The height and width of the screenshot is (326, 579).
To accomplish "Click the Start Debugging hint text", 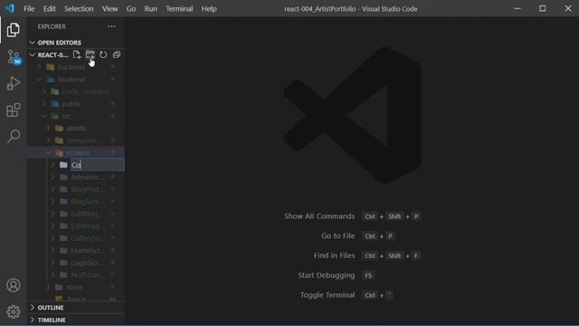I will coord(327,275).
